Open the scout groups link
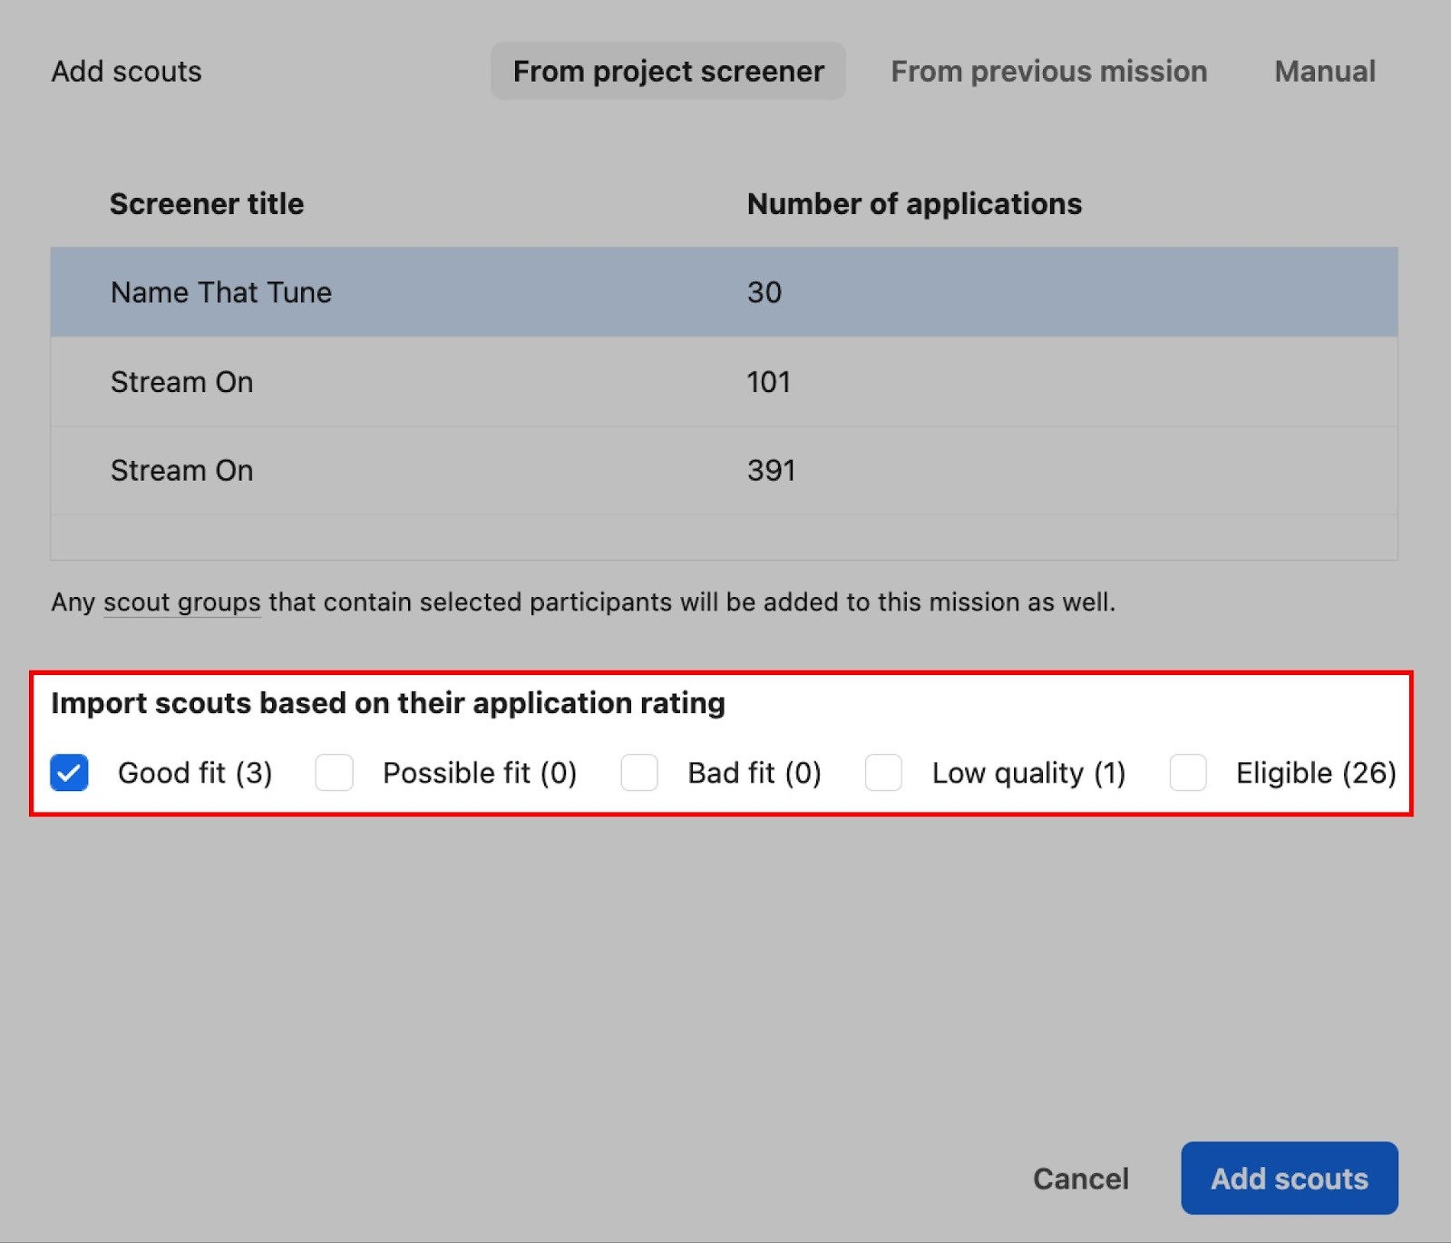This screenshot has height=1243, width=1451. coord(181,602)
